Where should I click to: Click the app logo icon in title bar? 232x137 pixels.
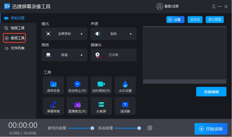(7, 6)
